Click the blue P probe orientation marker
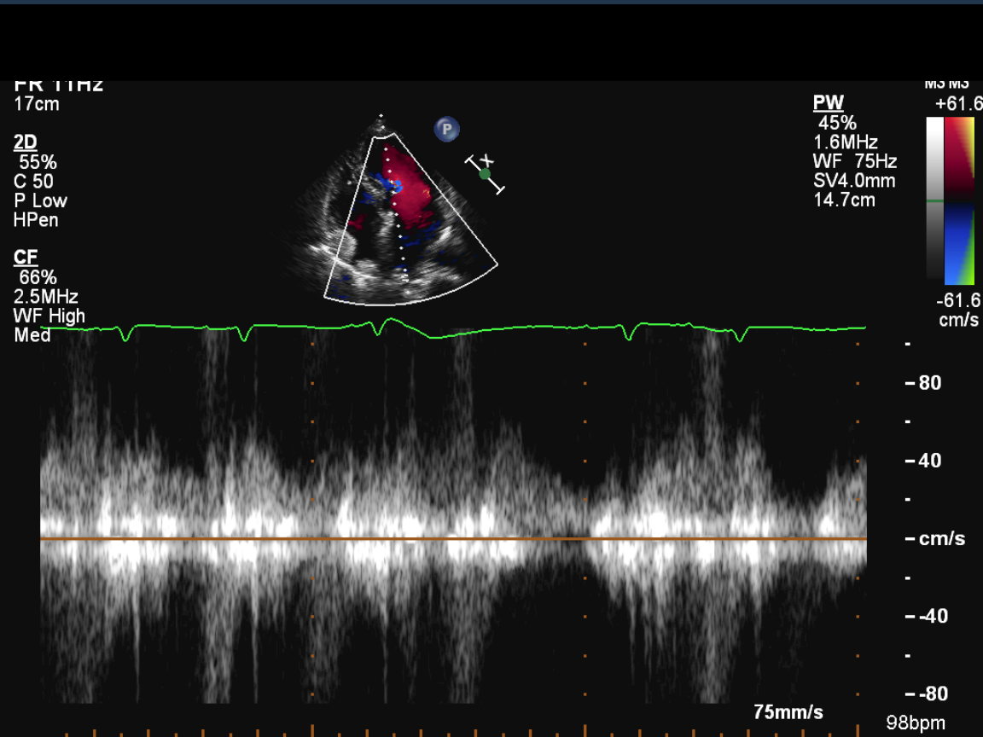Viewport: 983px width, 737px height. [x=446, y=130]
